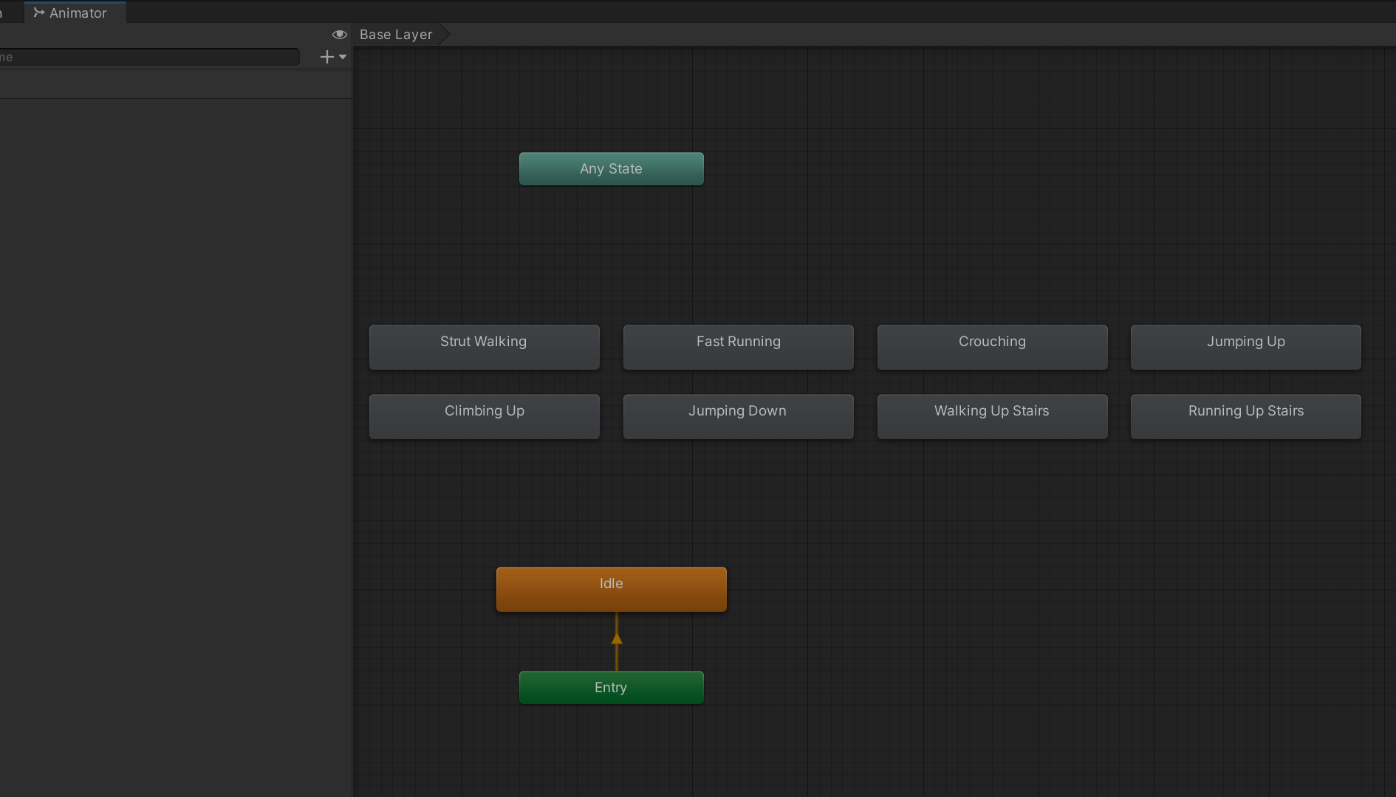Select the Fast Running state
Image resolution: width=1396 pixels, height=797 pixels.
point(738,347)
